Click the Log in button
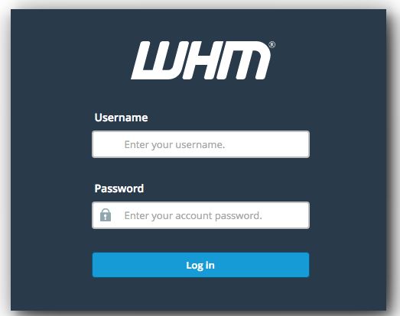 coord(201,265)
